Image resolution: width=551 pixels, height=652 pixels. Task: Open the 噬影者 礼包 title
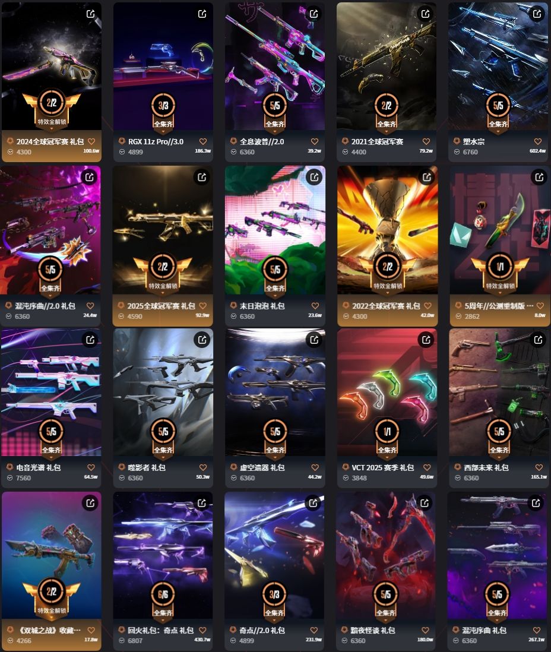coord(147,467)
